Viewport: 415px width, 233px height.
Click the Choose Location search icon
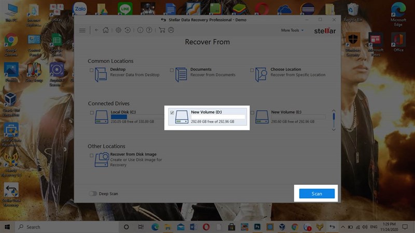pyautogui.click(x=261, y=75)
